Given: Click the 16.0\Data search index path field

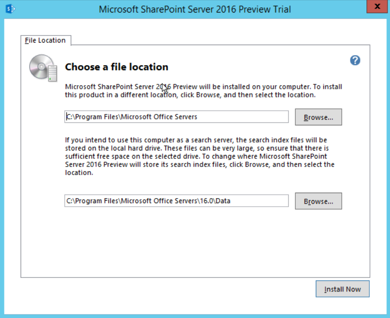Looking at the screenshot, I should point(176,201).
